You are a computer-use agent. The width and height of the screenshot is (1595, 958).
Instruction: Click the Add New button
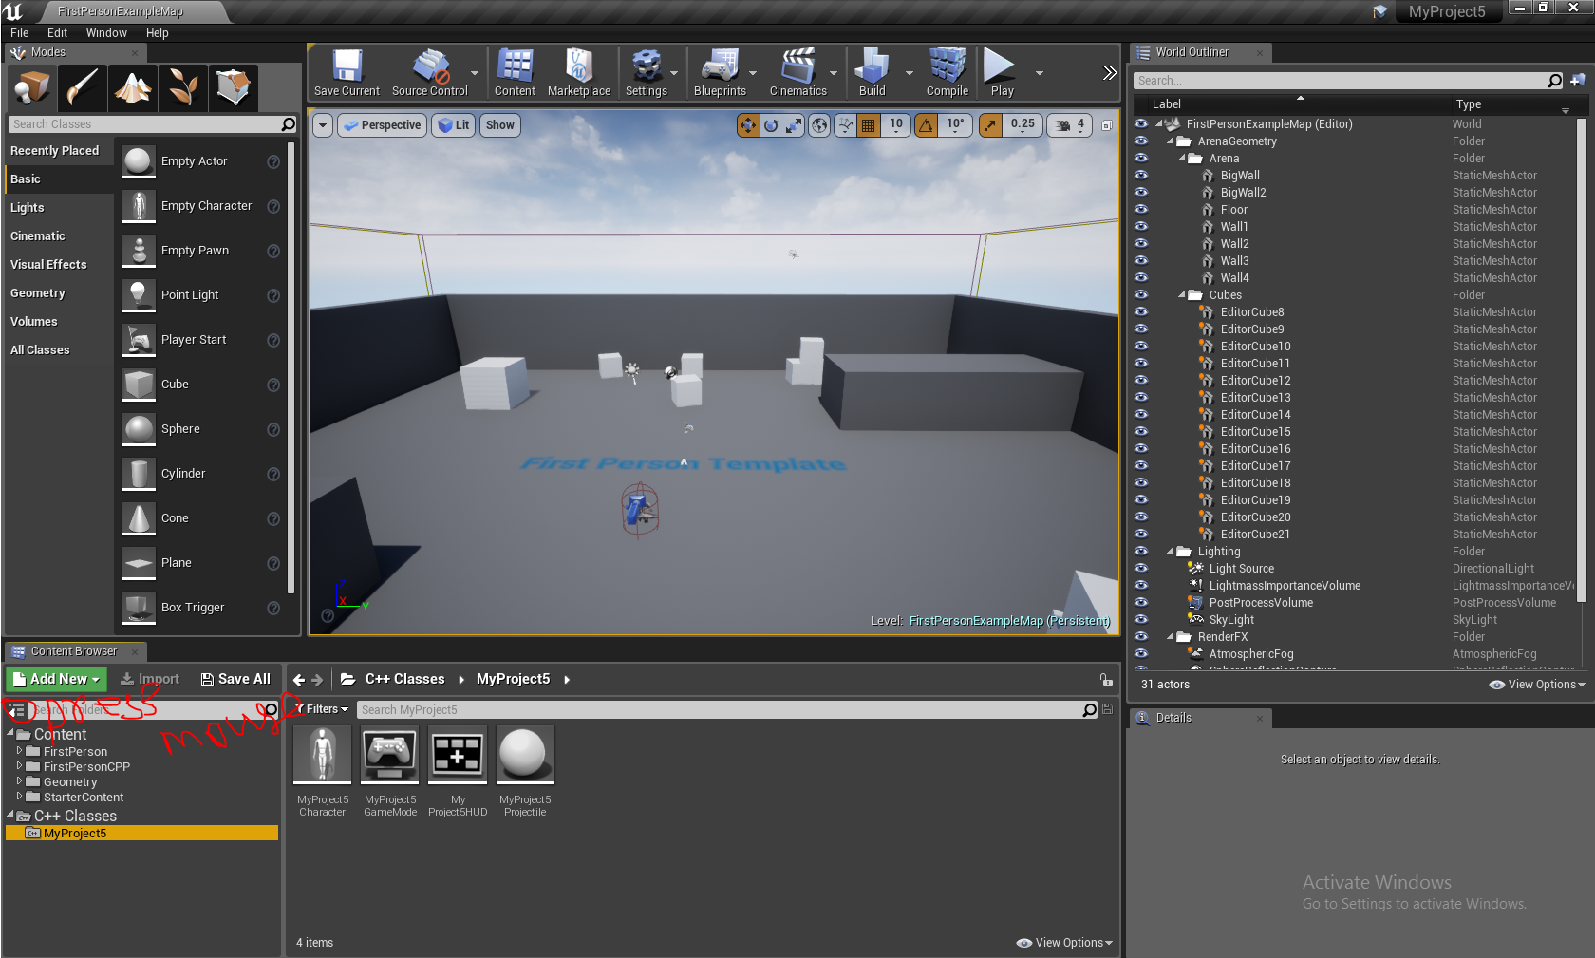tap(57, 679)
